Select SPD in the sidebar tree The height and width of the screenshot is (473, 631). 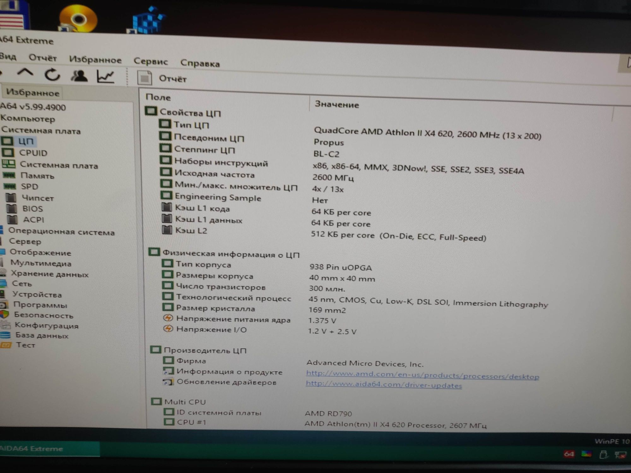29,186
